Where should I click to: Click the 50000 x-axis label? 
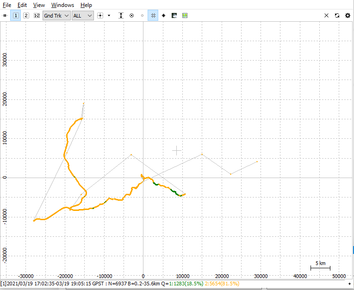(x=339, y=276)
